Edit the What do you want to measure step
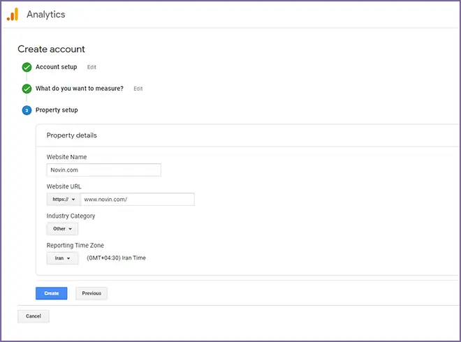461x342 pixels. point(138,89)
